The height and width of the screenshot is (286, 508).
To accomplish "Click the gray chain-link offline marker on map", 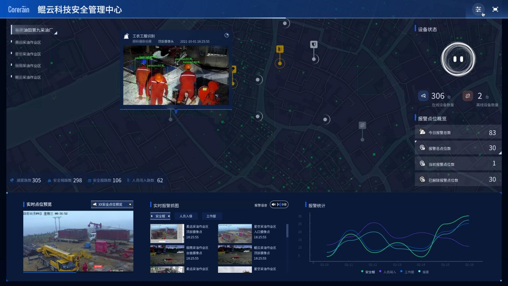I will click(x=362, y=126).
